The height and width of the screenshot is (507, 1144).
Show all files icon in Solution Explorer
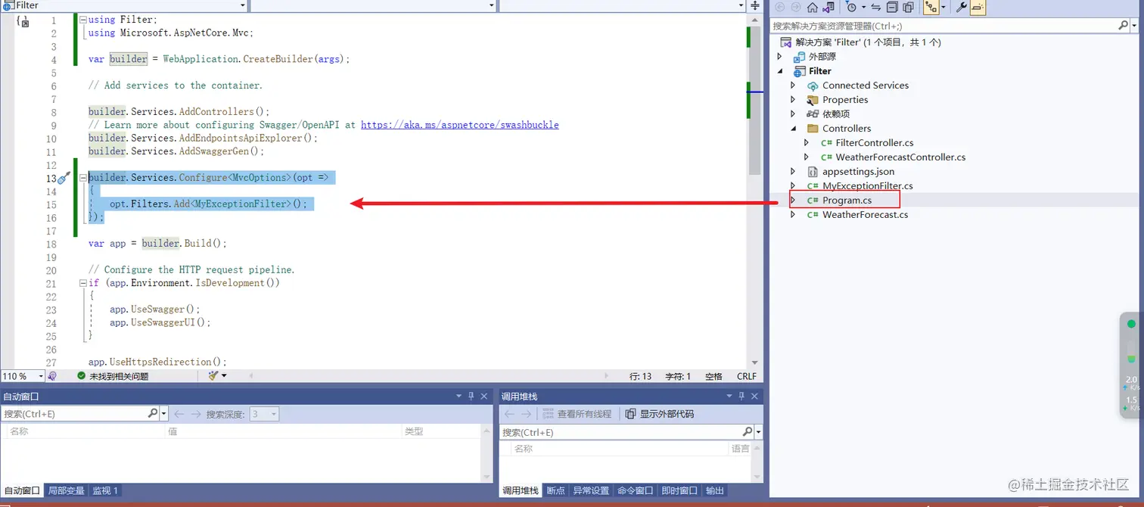click(908, 8)
